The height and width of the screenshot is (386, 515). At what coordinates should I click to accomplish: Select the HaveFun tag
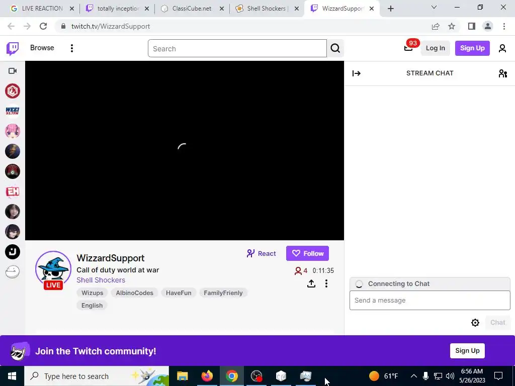179,293
